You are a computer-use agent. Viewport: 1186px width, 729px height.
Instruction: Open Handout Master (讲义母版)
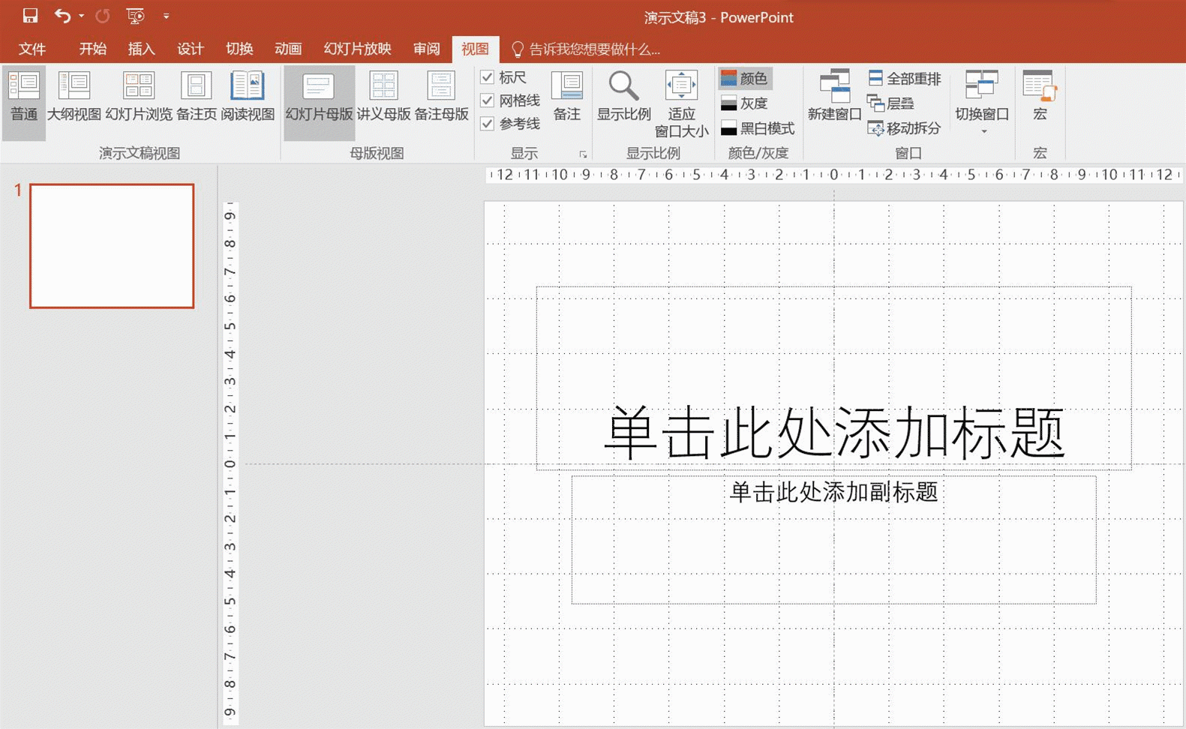pyautogui.click(x=383, y=96)
